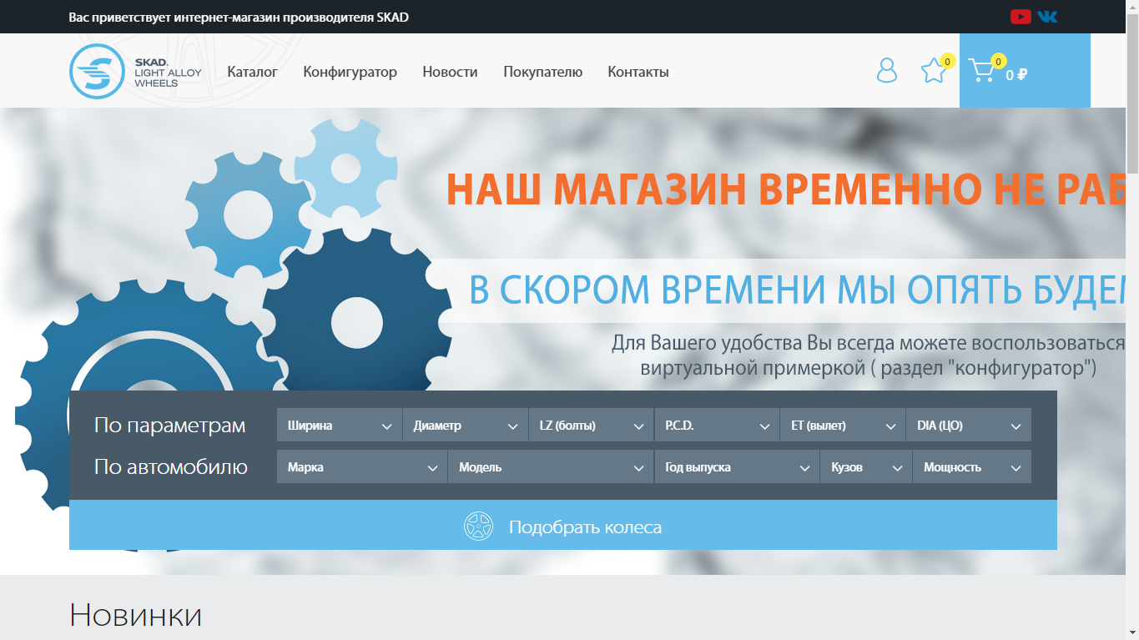The height and width of the screenshot is (640, 1139).
Task: Expand the LZ (болты) dropdown
Action: (x=591, y=426)
